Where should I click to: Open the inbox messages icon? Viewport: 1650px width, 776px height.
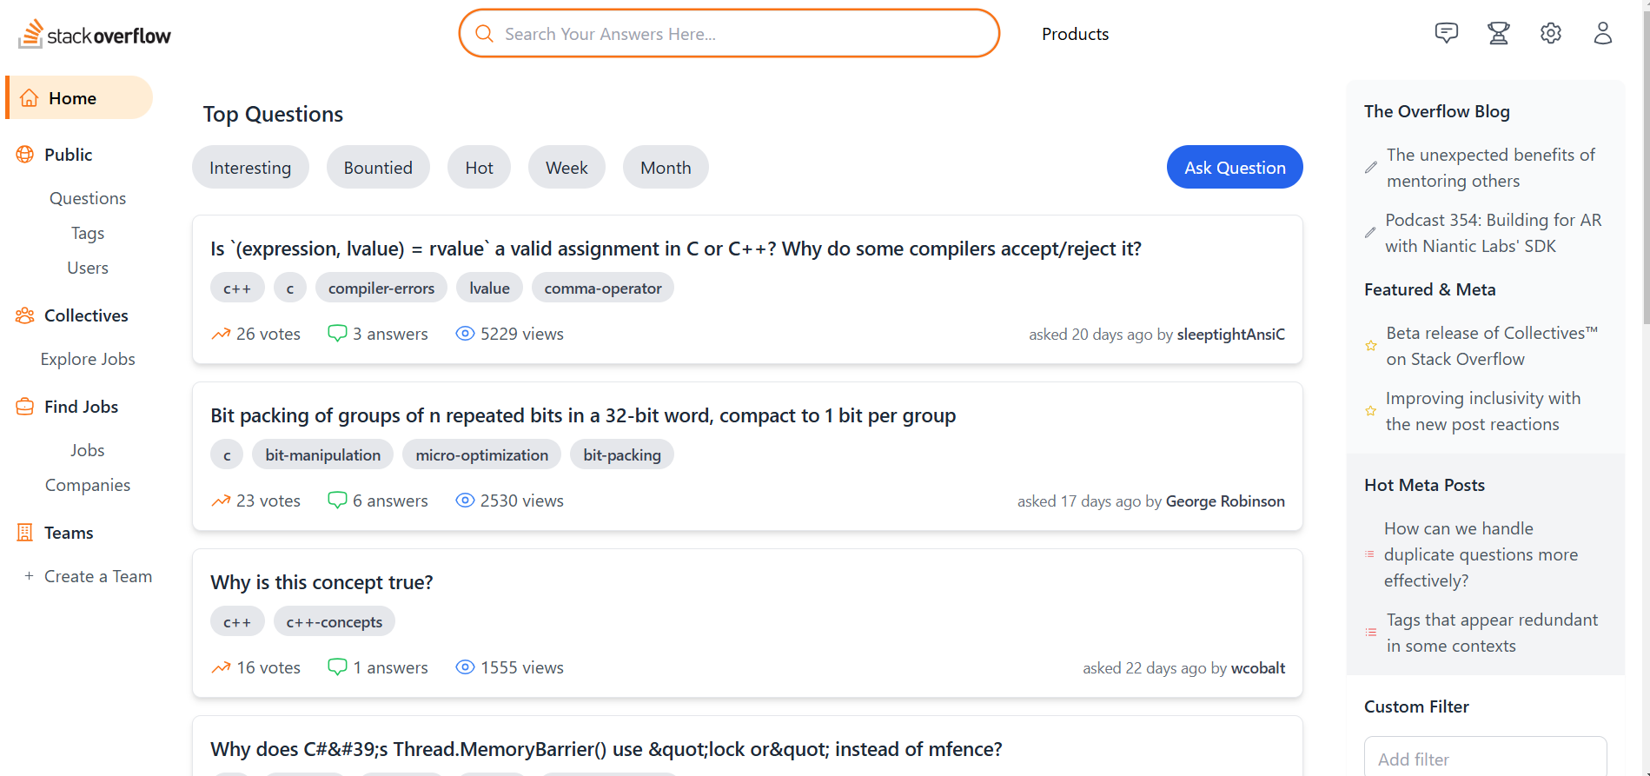pyautogui.click(x=1447, y=34)
